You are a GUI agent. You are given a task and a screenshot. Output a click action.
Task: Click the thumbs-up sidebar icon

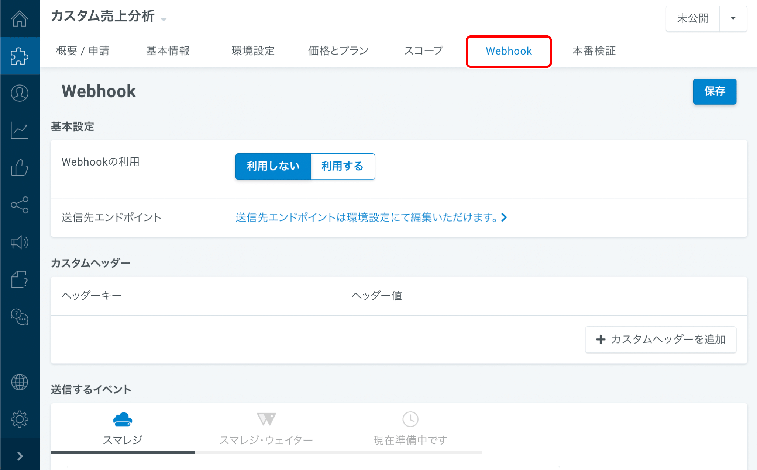(x=20, y=168)
